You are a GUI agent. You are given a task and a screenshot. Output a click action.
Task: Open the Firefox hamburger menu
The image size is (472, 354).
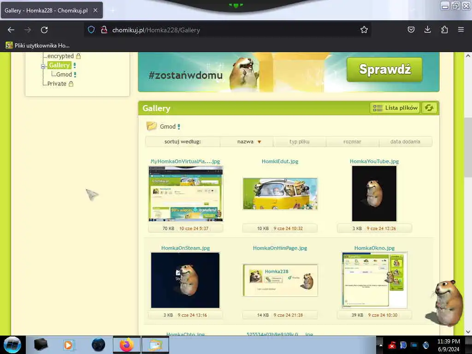(x=461, y=30)
